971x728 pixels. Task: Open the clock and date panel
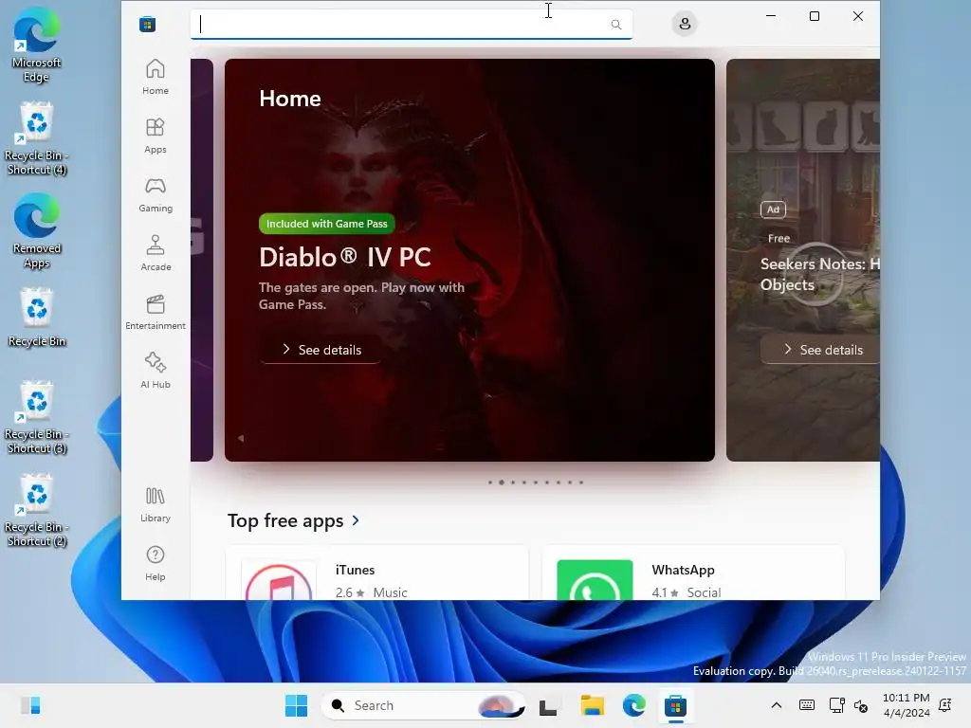pyautogui.click(x=906, y=705)
